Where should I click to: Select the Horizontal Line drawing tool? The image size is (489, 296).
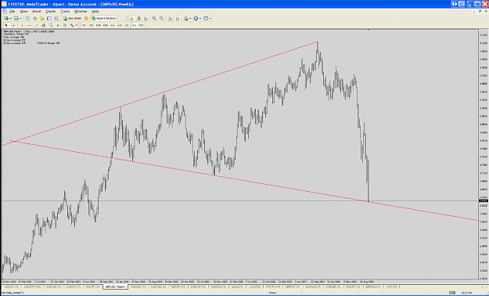tap(30, 25)
